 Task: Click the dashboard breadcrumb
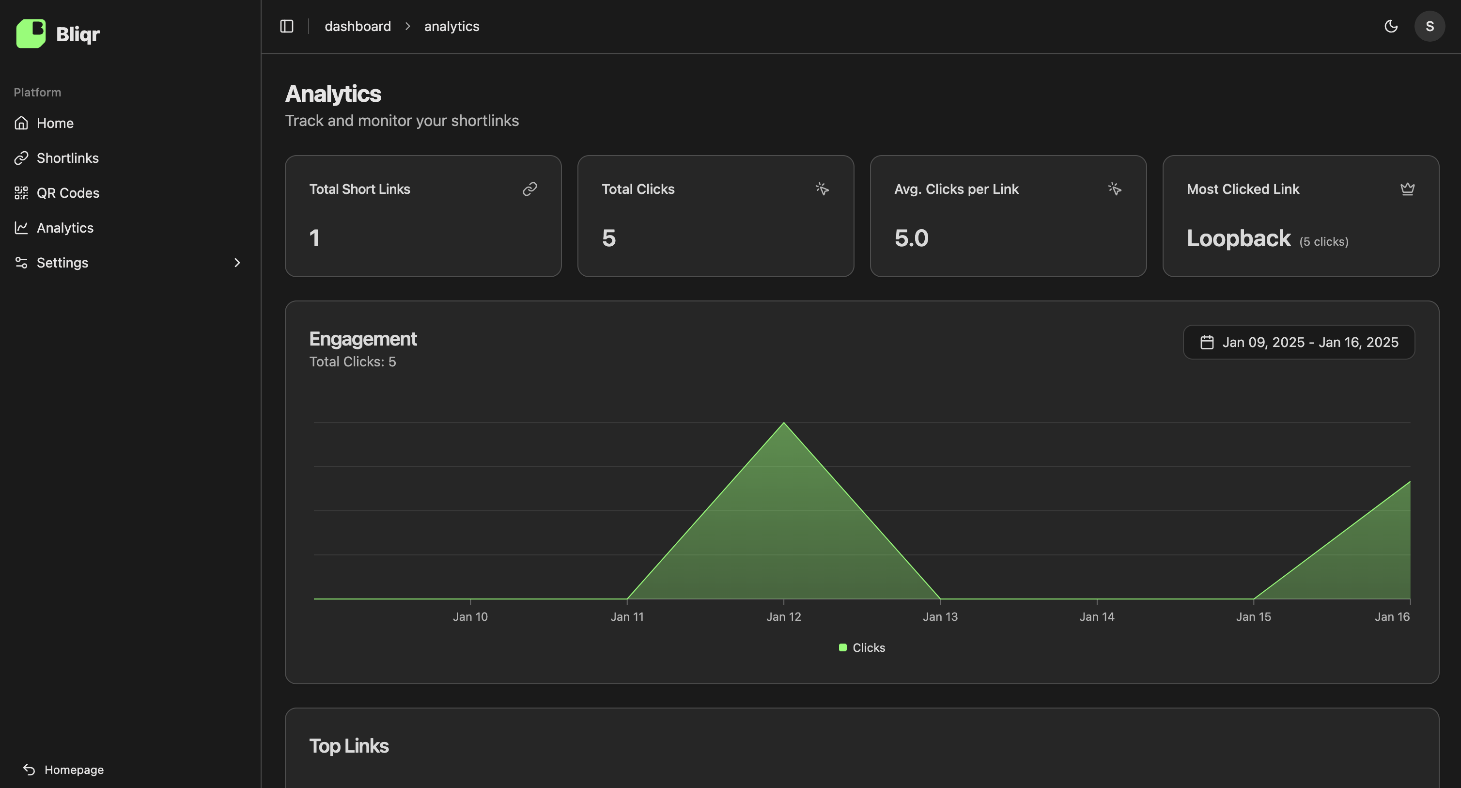357,26
